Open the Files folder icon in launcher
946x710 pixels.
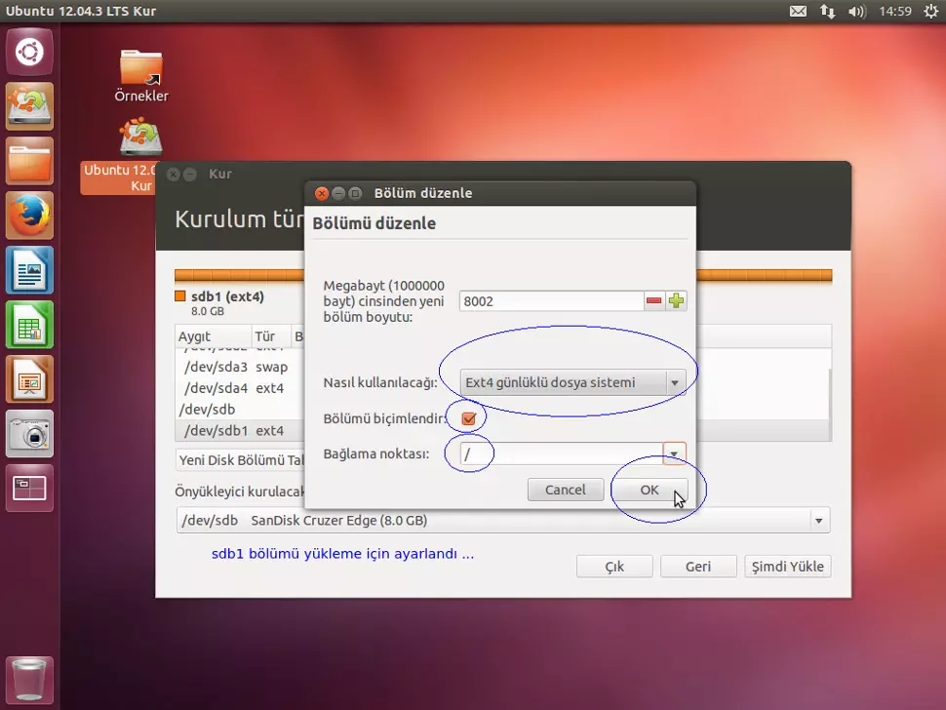tap(29, 162)
